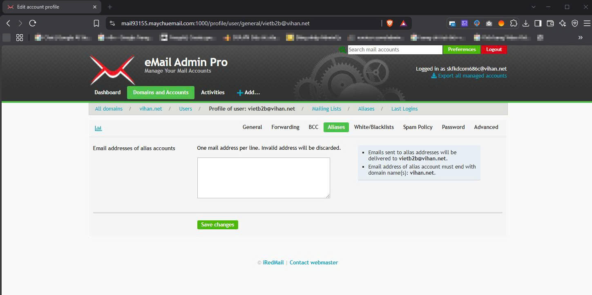Image resolution: width=592 pixels, height=295 pixels.
Task: Select the Aliases profile tab
Action: (336, 127)
